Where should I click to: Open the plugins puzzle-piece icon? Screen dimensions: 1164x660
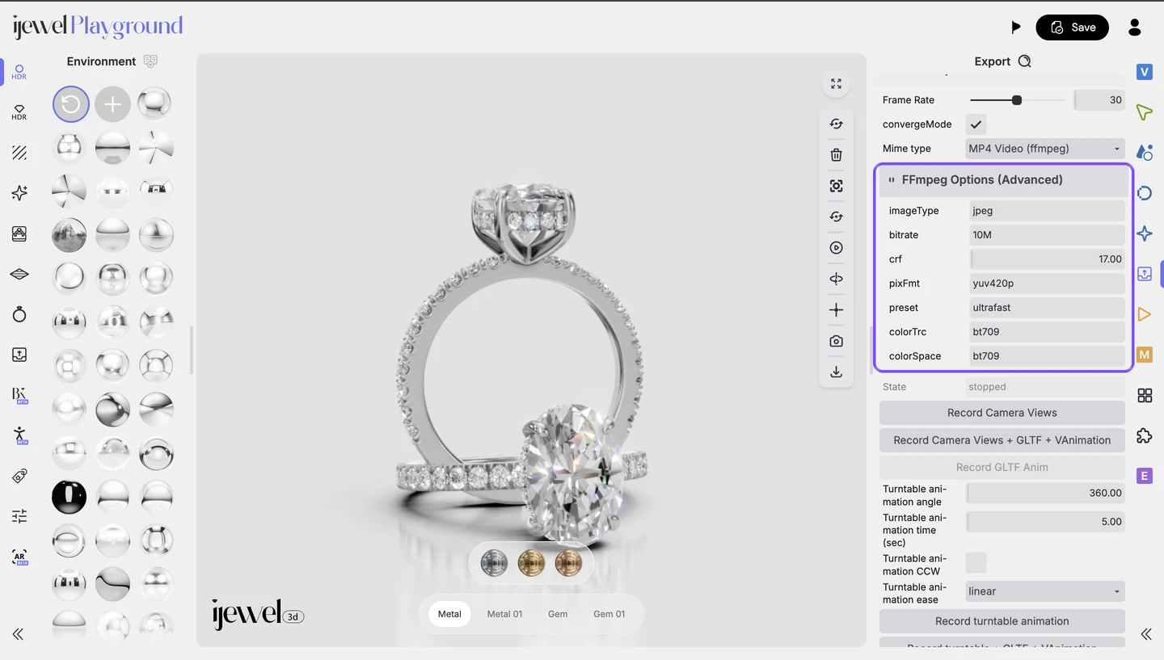(x=1144, y=435)
